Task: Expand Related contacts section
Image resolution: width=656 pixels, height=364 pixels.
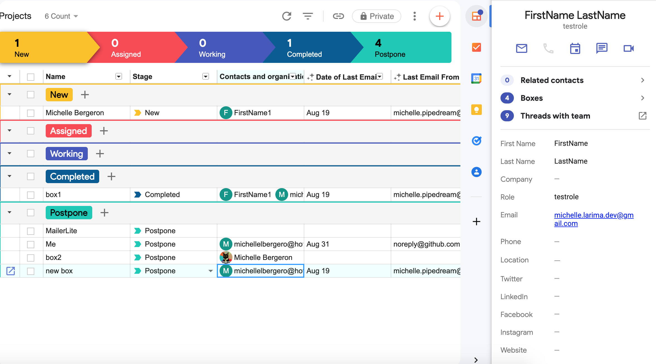Action: click(x=575, y=80)
